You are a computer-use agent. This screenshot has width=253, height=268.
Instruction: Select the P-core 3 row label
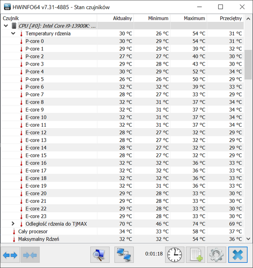pyautogui.click(x=34, y=64)
